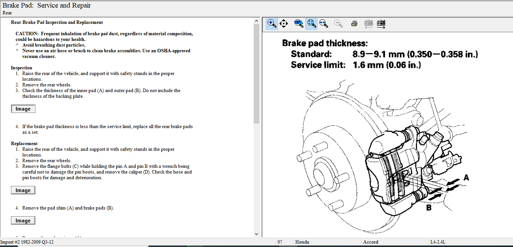The image size is (513, 247).
Task: Click the text panel scroll down arrow
Action: pyautogui.click(x=256, y=234)
